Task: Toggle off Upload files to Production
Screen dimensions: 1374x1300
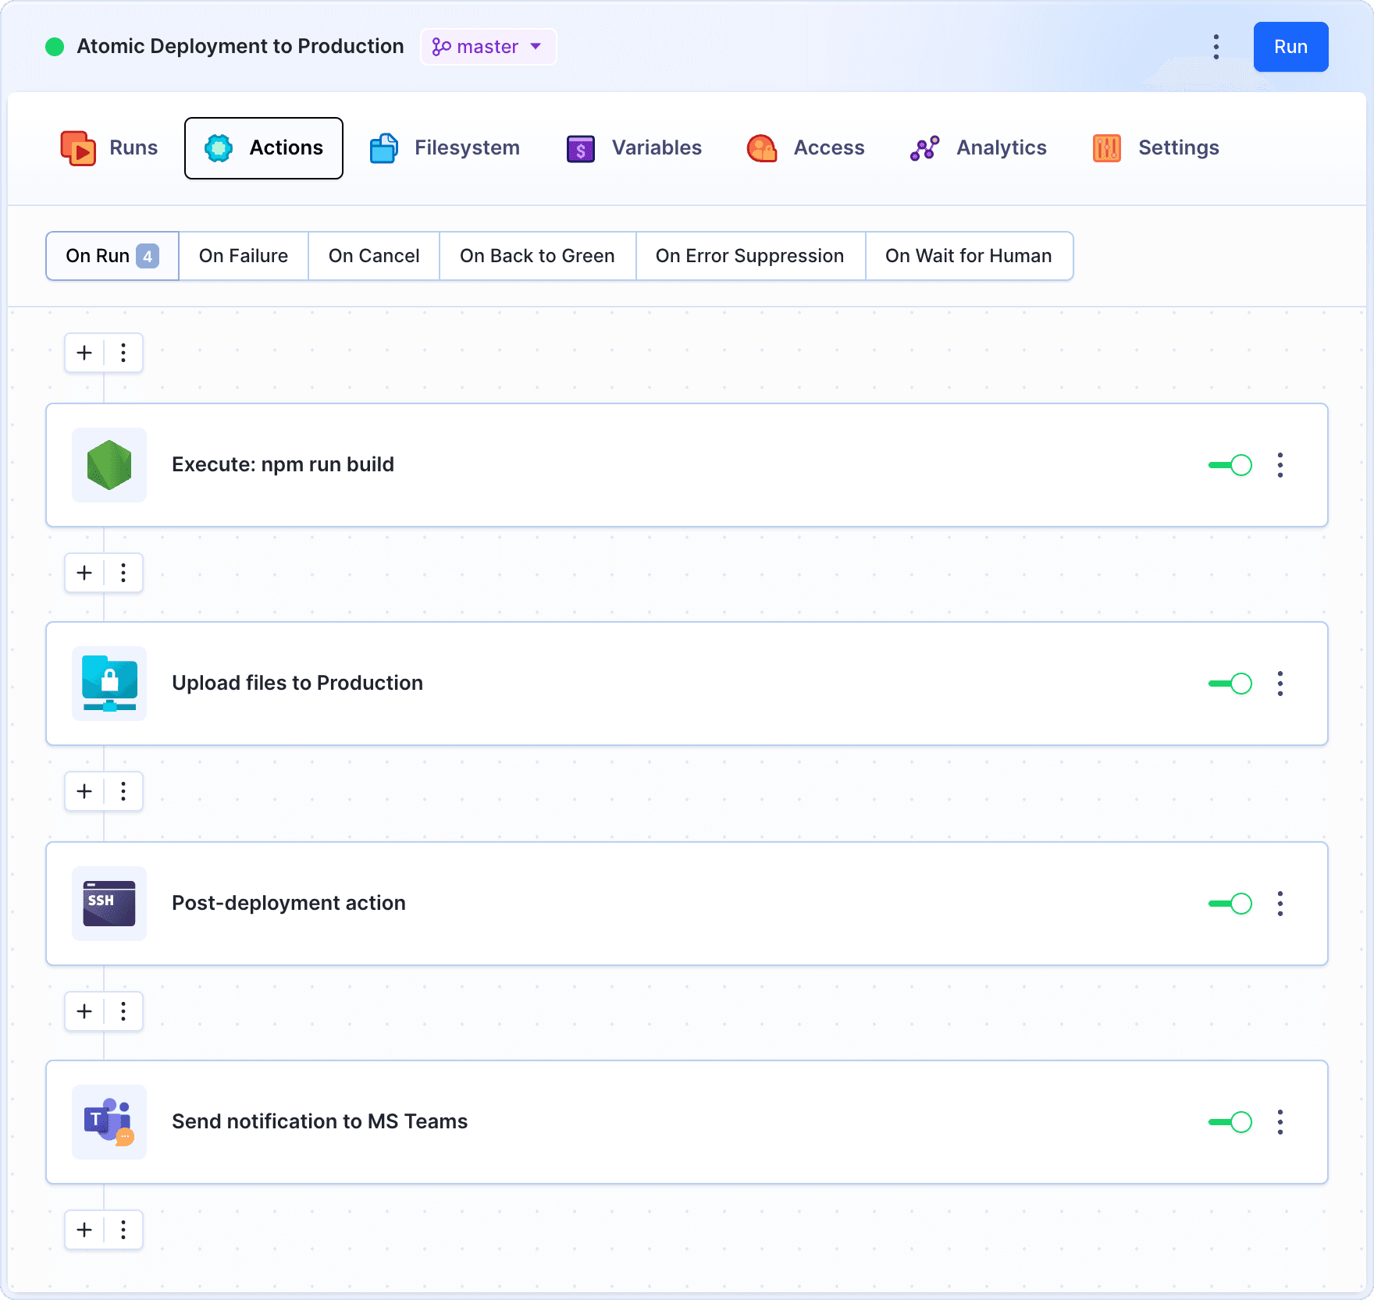Action: (1230, 684)
